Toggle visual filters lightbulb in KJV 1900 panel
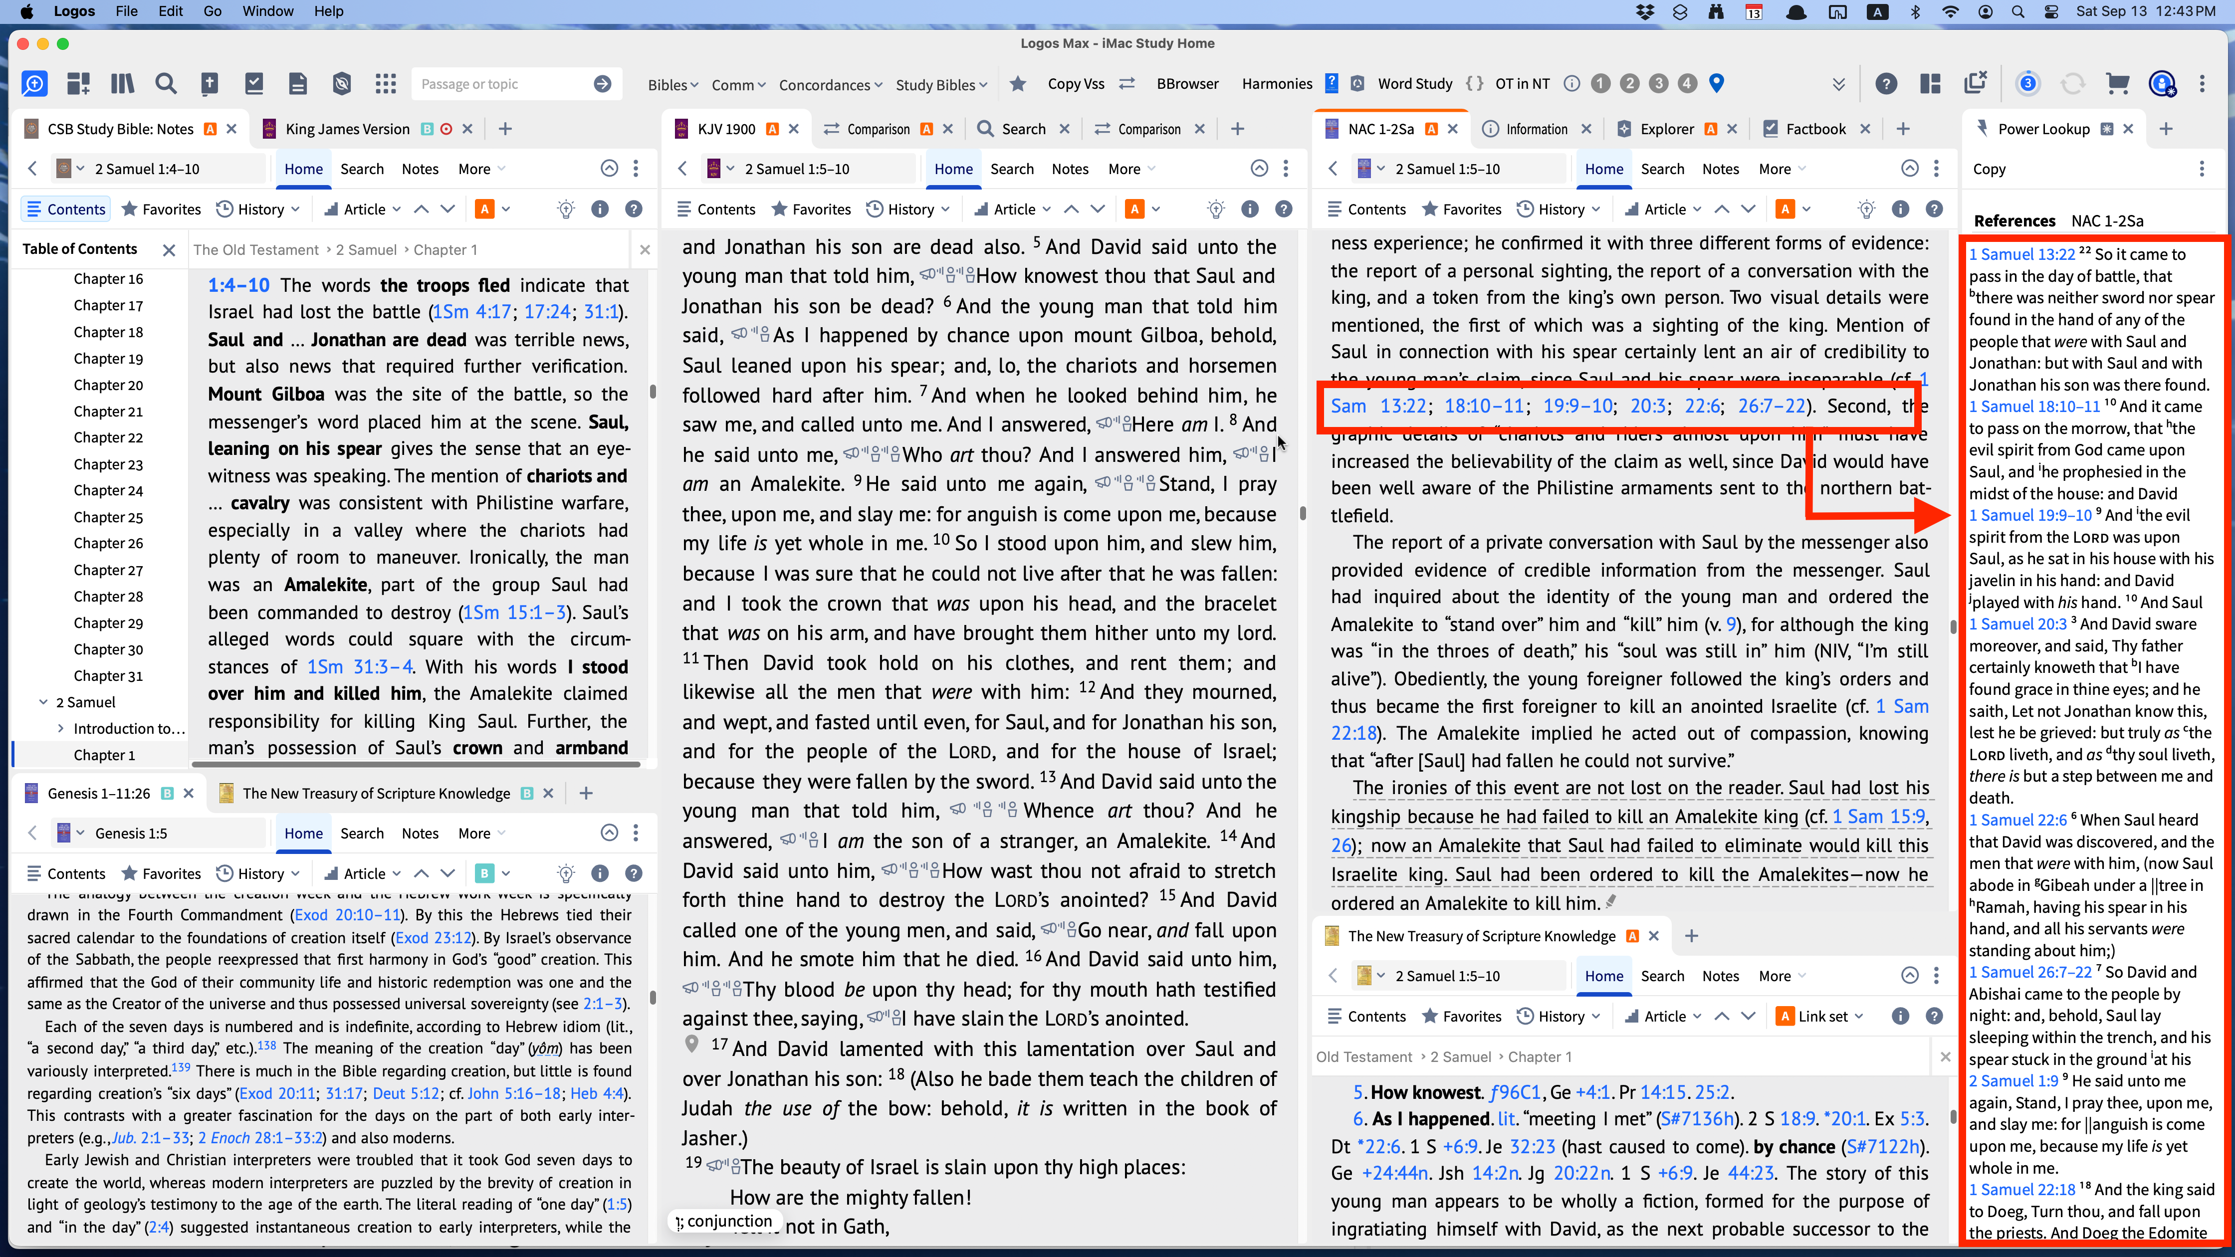Image resolution: width=2235 pixels, height=1257 pixels. click(1216, 209)
